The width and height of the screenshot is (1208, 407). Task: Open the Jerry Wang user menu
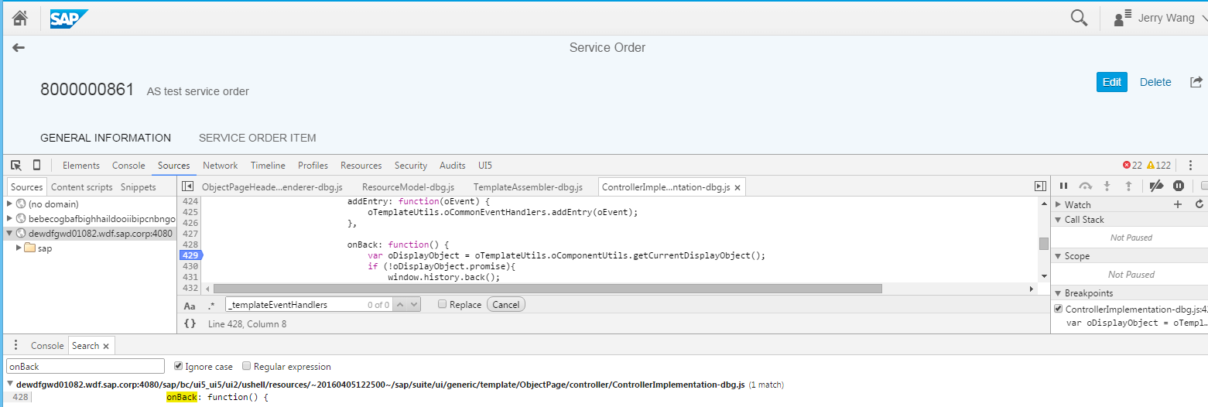[x=1159, y=18]
